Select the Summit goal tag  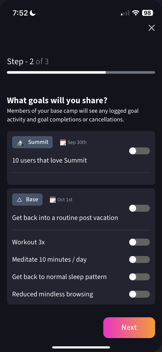tap(33, 142)
